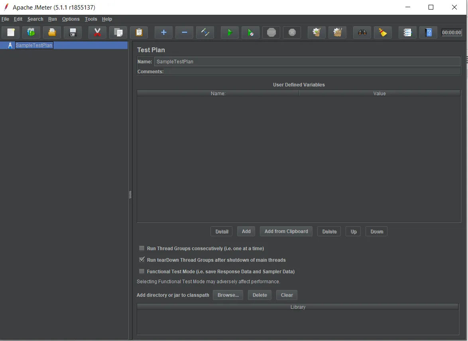The image size is (468, 341).
Task: Click the panel split divider handle
Action: coord(130,194)
